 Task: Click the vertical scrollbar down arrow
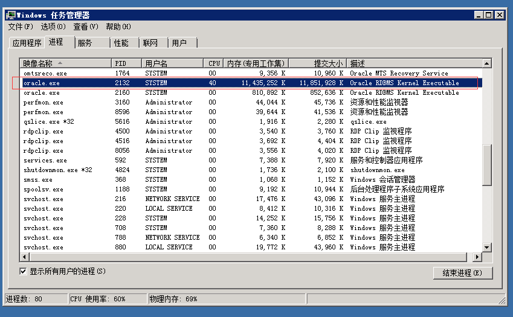487,248
